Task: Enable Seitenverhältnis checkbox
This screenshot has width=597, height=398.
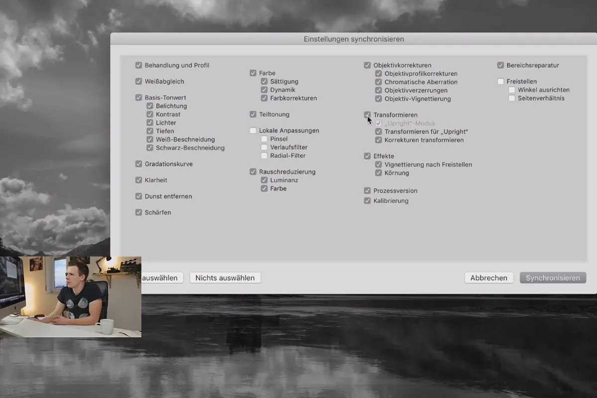Action: (512, 98)
